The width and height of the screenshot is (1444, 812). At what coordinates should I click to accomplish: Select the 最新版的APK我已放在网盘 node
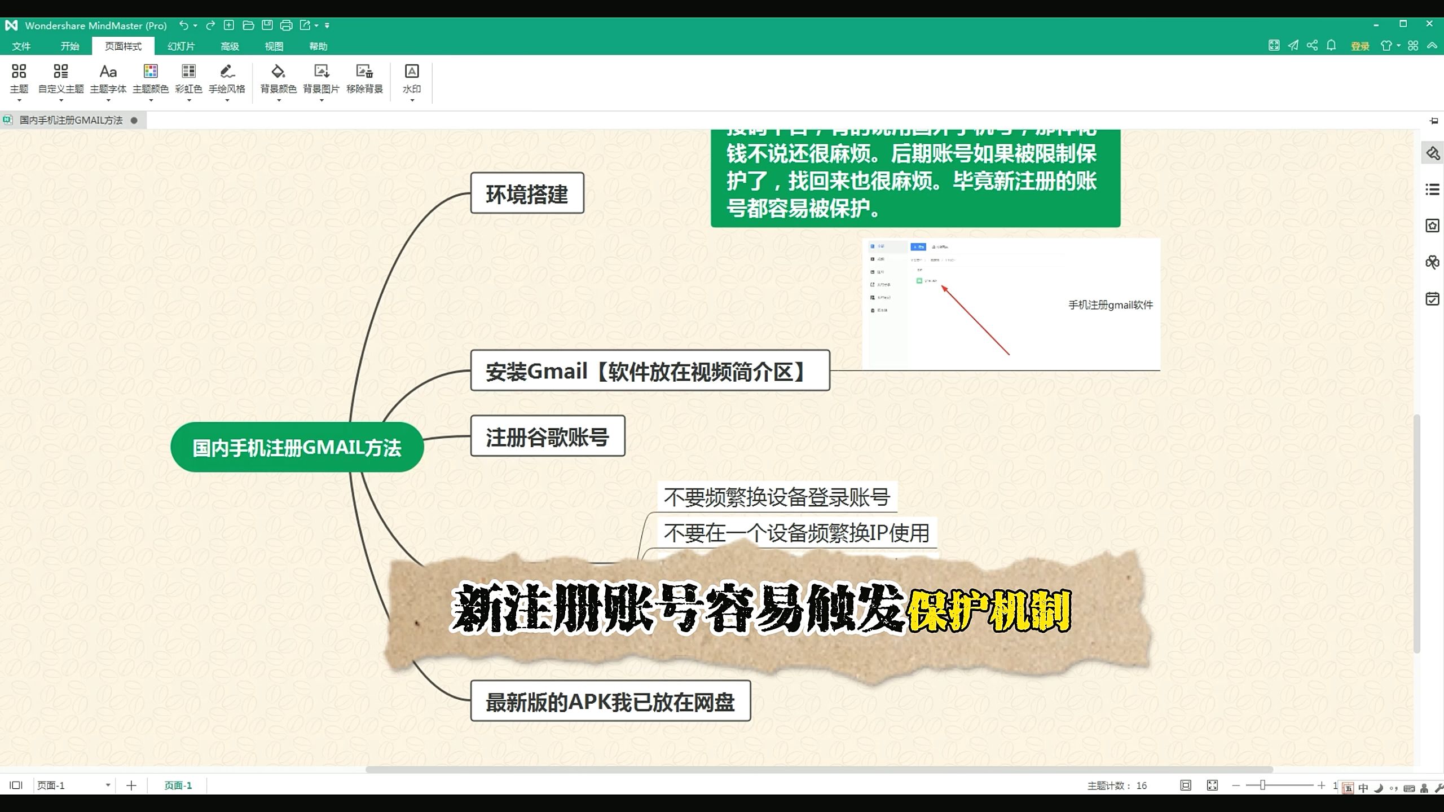pos(610,701)
